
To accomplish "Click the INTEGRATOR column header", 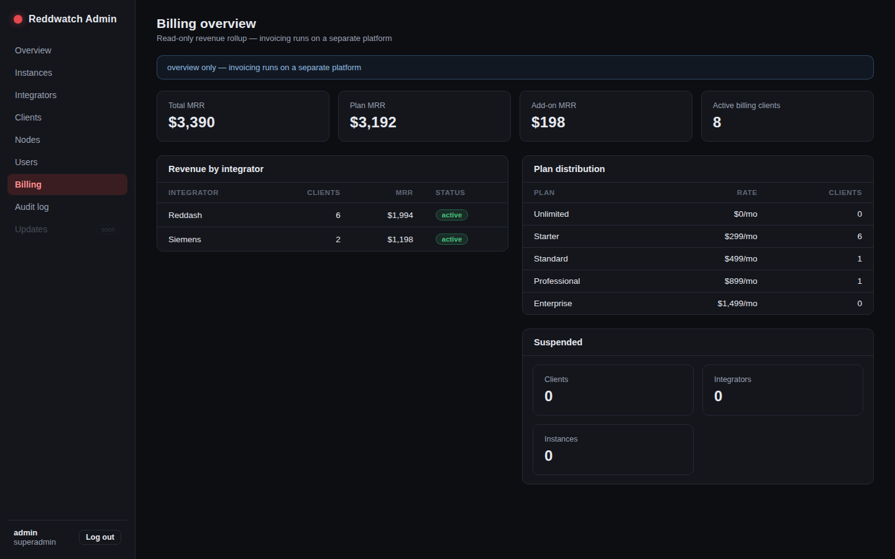I will [193, 193].
